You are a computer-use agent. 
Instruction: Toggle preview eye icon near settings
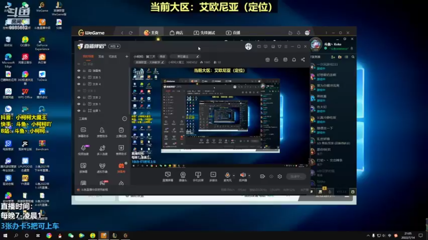(271, 177)
